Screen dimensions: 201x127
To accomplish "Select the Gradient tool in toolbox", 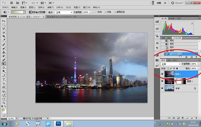I will pos(4,63).
